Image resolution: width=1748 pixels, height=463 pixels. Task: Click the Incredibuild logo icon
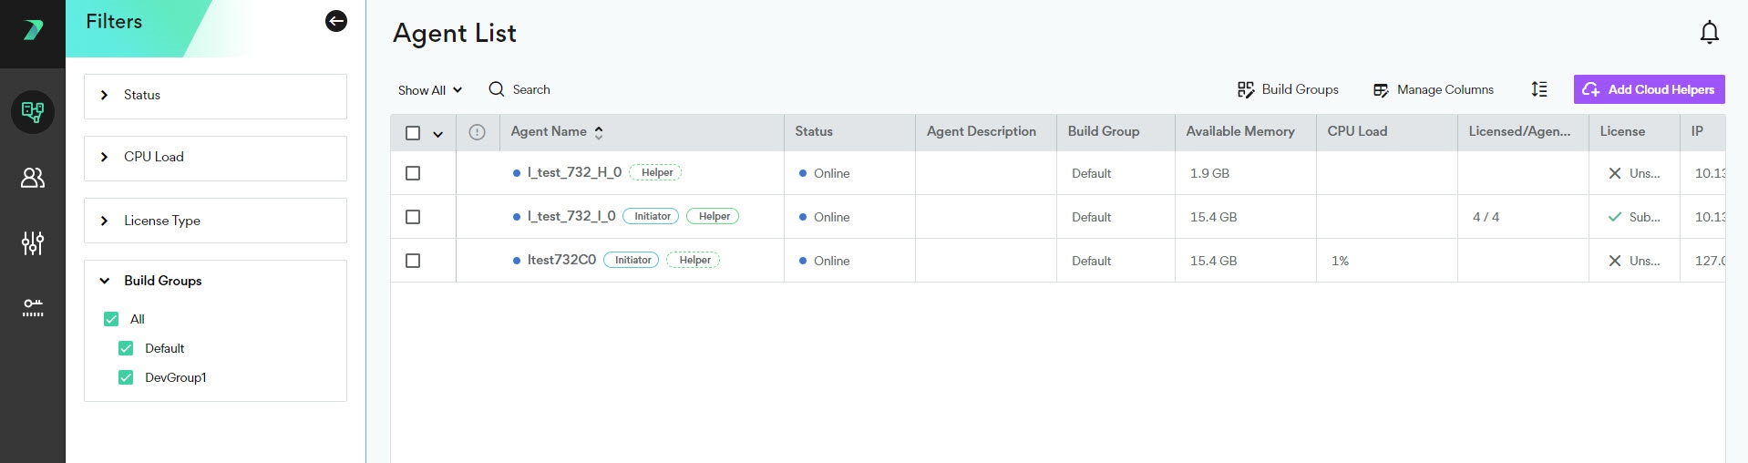[33, 30]
